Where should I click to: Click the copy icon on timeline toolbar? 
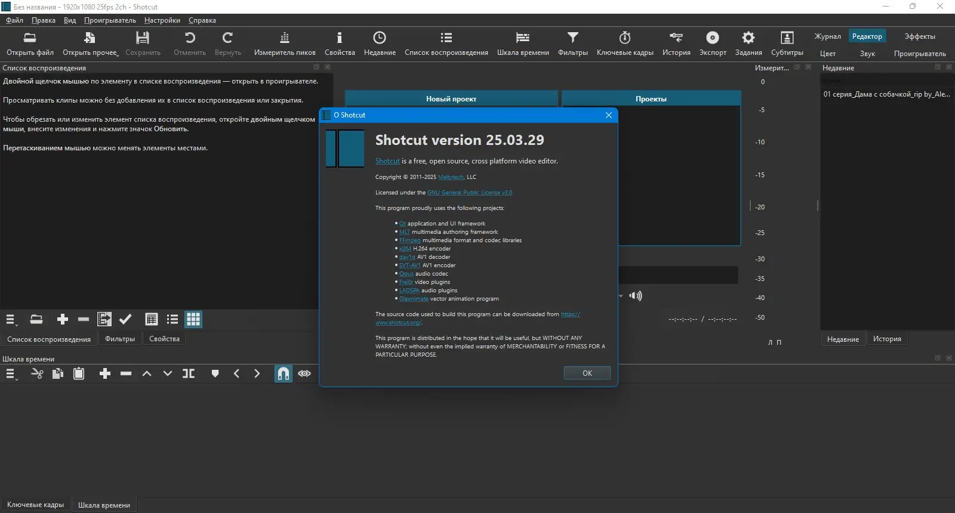[x=58, y=373]
